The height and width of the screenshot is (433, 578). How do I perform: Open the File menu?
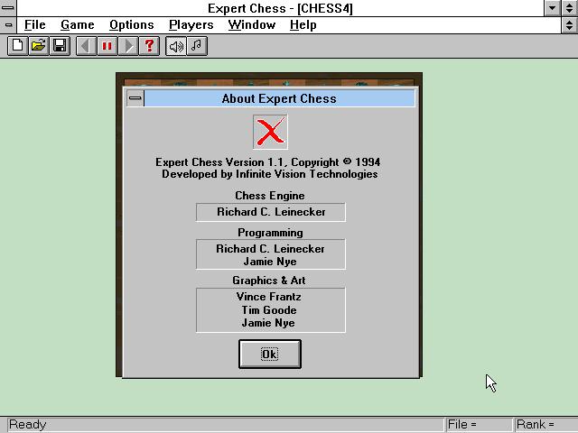click(34, 24)
